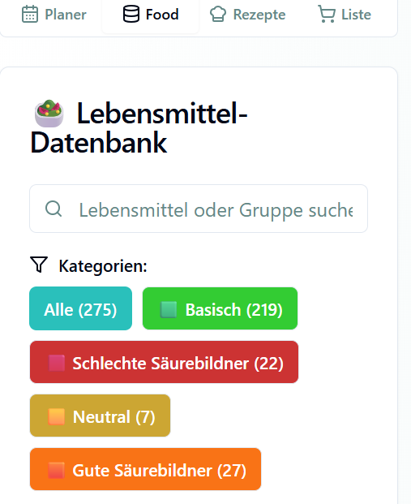Click the chef hat icon beside Rezepte
Viewport: 411px width, 504px height.
tap(218, 15)
